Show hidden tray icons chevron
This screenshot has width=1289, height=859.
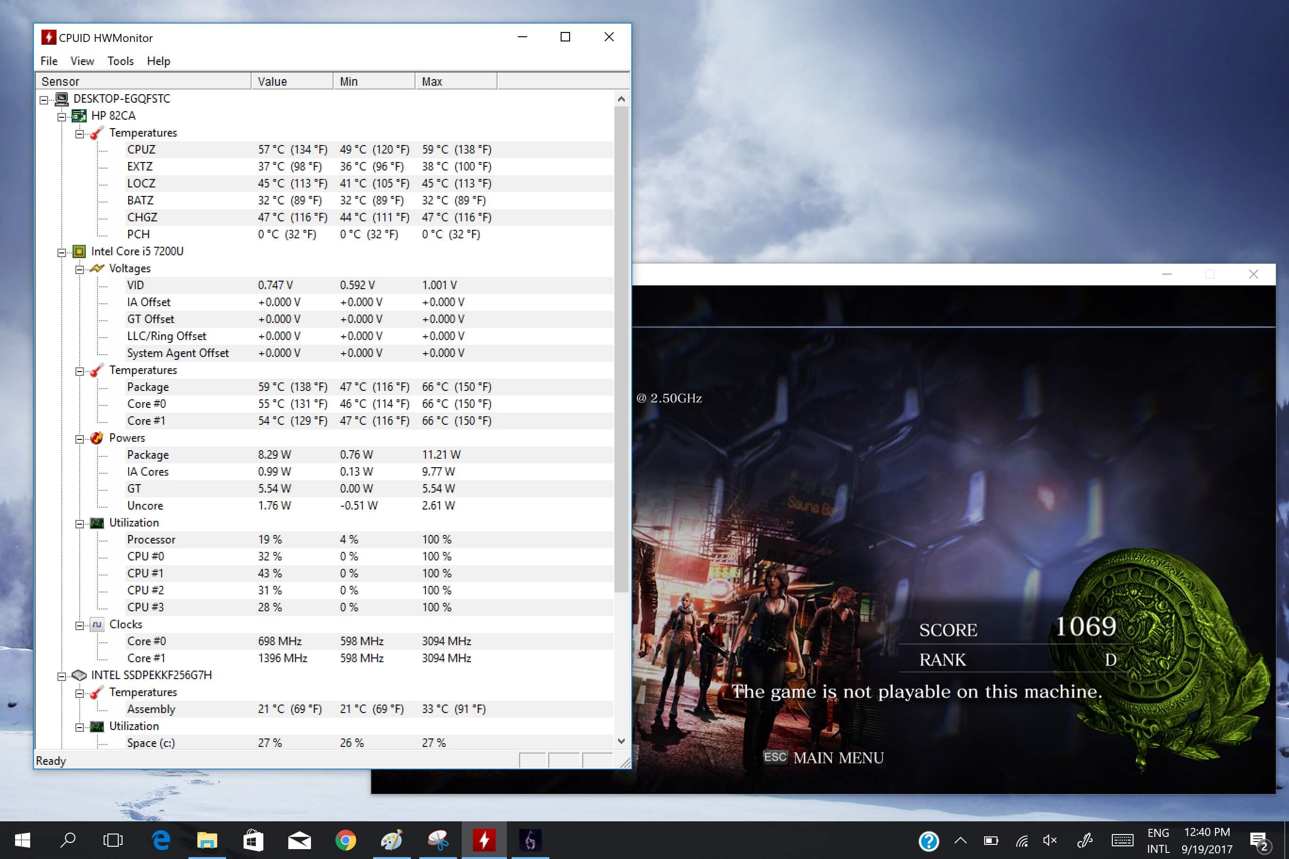click(960, 840)
